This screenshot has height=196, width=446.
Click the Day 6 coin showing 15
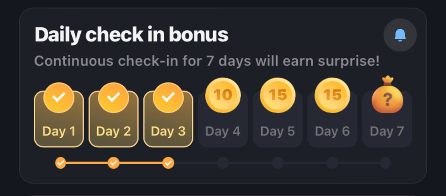click(x=332, y=95)
